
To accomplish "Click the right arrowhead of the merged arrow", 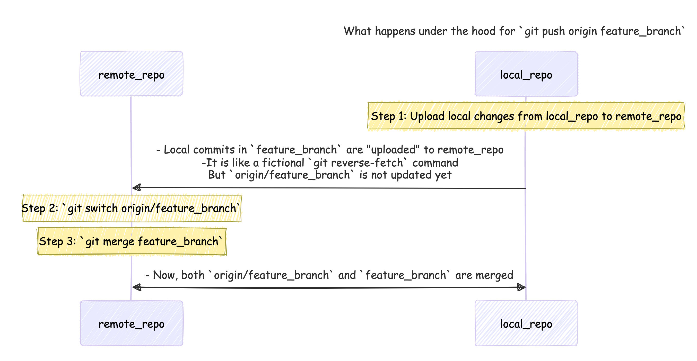I will pos(521,287).
